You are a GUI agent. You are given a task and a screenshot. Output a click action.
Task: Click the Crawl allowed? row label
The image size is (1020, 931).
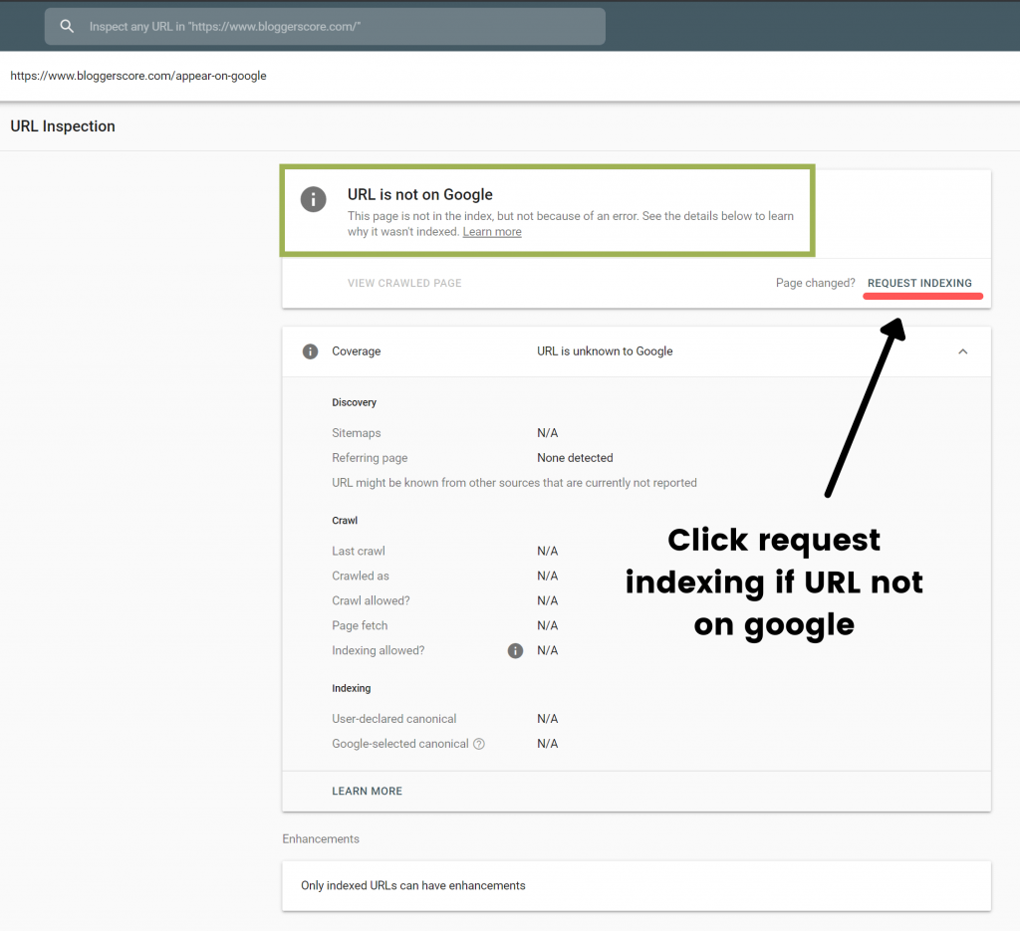point(371,600)
